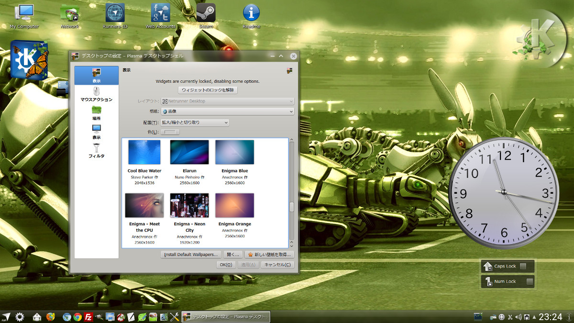Launch FileZilla from the taskbar
Viewport: 574px width, 323px height.
tap(88, 317)
